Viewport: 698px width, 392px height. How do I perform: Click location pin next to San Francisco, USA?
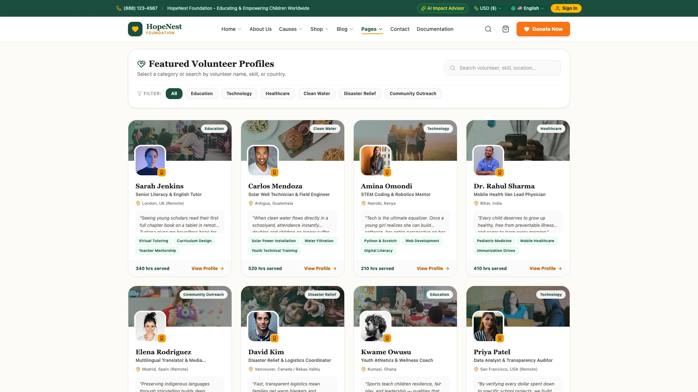tap(476, 369)
